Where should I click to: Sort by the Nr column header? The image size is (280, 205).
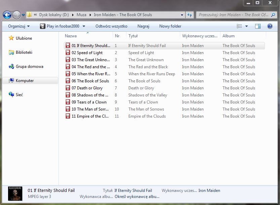tap(117, 36)
